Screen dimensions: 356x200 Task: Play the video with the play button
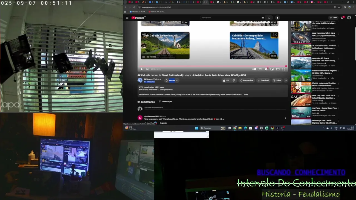tap(142, 69)
